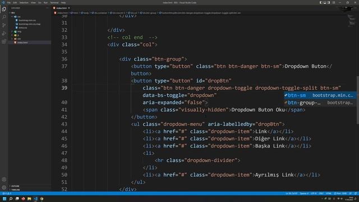Choose btn-group- autocomplete suggestion
Viewport: 359px width, 202px height.
tap(320, 103)
